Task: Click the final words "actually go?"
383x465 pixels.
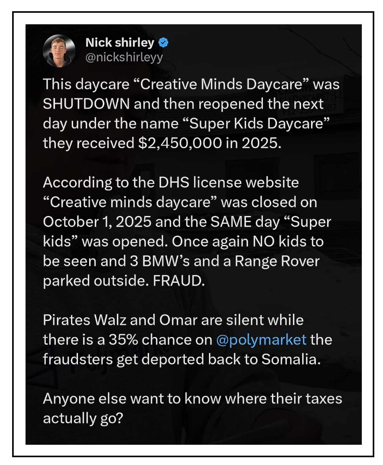Action: pos(83,418)
